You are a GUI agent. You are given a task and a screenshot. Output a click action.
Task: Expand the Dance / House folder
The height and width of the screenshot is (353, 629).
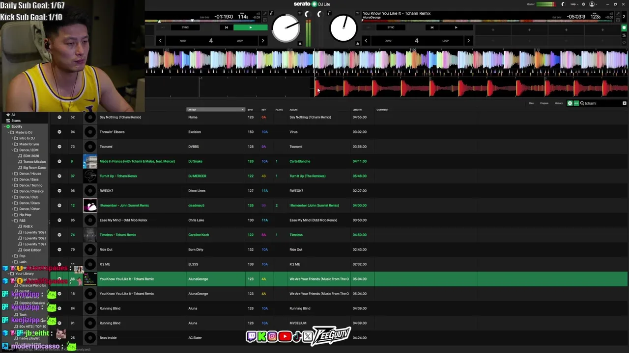click(12, 174)
